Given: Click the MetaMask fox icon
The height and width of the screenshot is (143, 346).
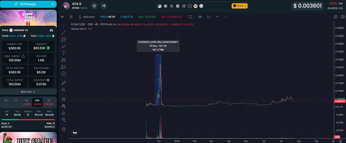Looking at the screenshot, I should click(x=195, y=6).
